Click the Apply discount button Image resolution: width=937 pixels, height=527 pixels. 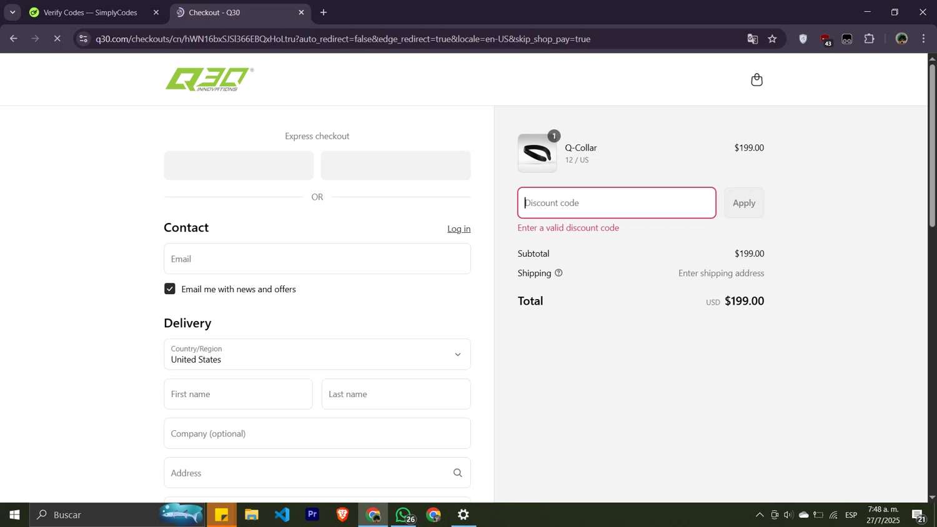pos(744,203)
